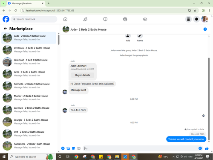Click the conversation scrollbar
Screen dimensions: 213x160
click(x=209, y=99)
